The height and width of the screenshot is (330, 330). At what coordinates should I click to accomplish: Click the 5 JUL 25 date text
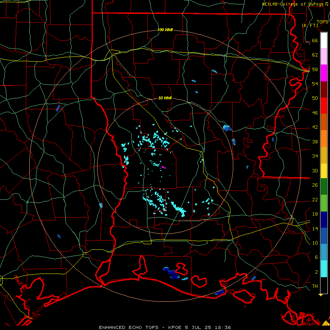coord(199,327)
